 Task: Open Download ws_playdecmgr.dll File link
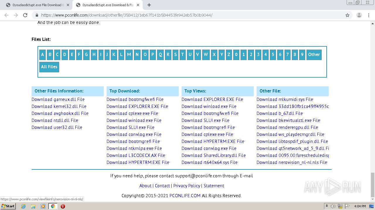point(290,134)
